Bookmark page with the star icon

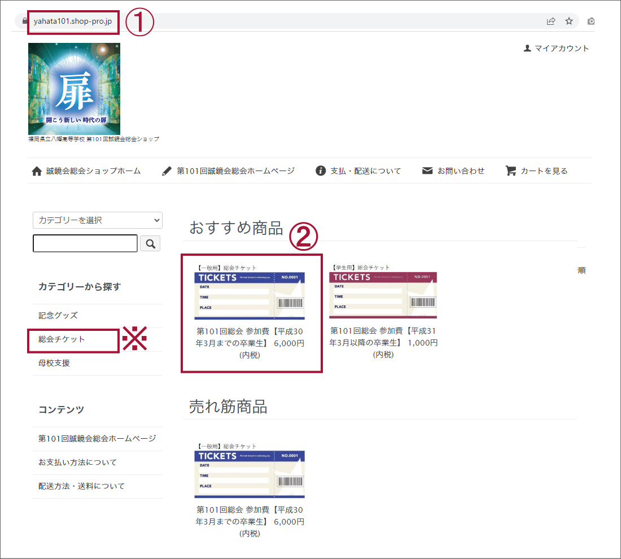click(569, 21)
